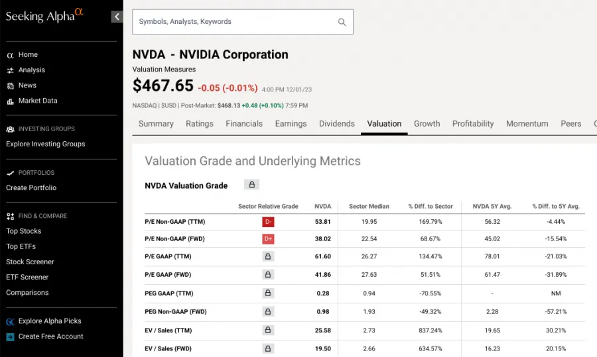Viewport: 597px width, 357px height.
Task: Click the Market Data chart icon
Action: [x=11, y=101]
